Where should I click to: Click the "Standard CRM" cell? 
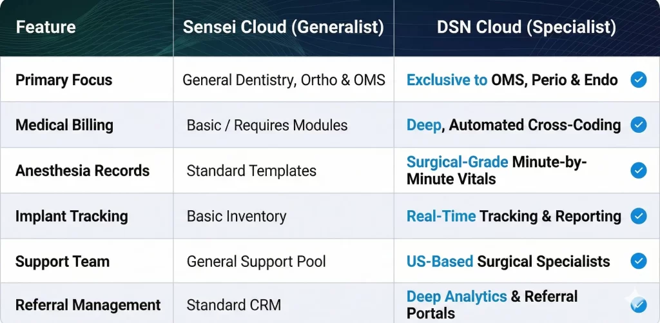(233, 305)
